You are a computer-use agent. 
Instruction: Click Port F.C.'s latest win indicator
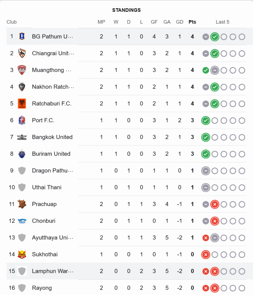[x=206, y=121]
